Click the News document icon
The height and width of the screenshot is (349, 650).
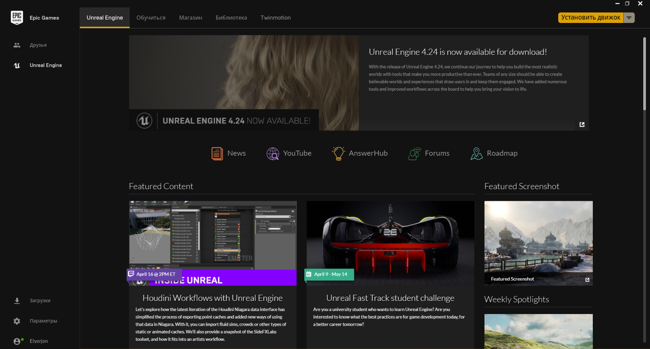click(217, 153)
